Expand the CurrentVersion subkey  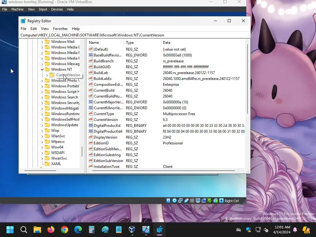pos(47,75)
